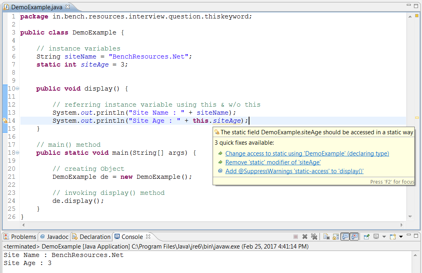The image size is (422, 273).
Task: Click the Pin Console icon
Action: [367, 236]
